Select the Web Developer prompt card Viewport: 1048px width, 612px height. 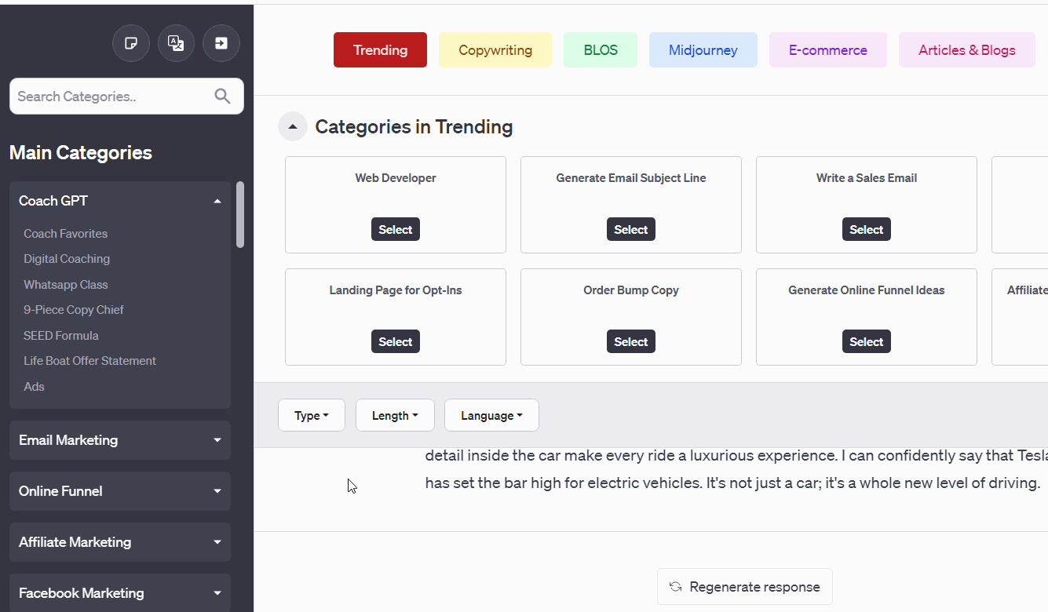pos(396,230)
